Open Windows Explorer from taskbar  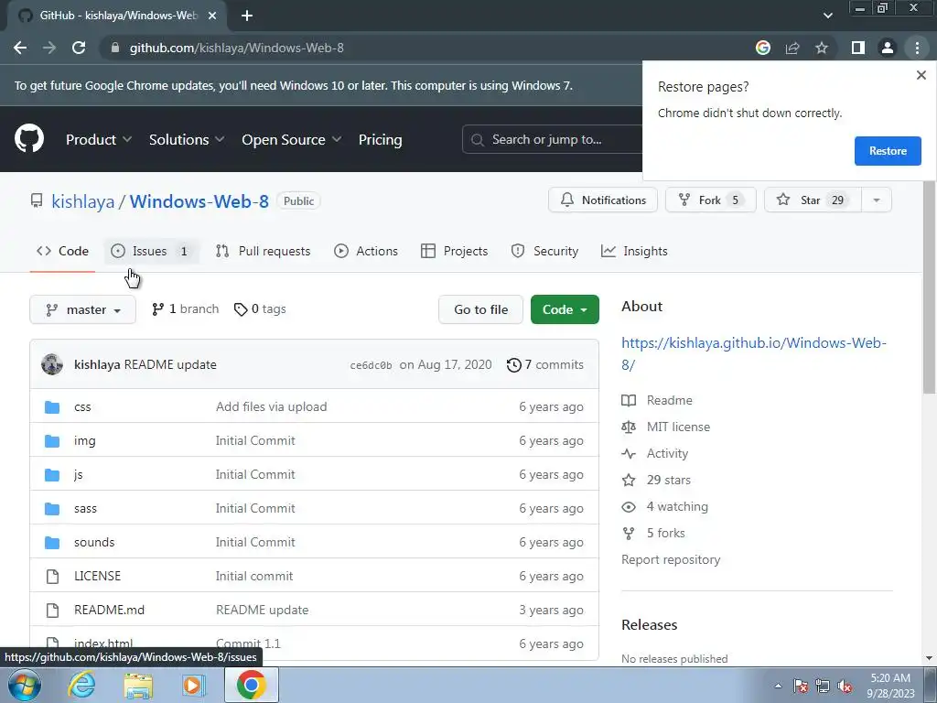[138, 685]
